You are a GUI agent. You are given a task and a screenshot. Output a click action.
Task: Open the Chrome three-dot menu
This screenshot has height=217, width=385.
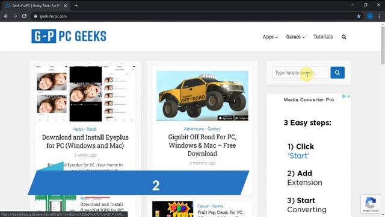(379, 16)
